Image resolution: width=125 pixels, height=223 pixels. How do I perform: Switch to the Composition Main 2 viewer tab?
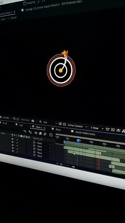pyautogui.click(x=6, y=14)
